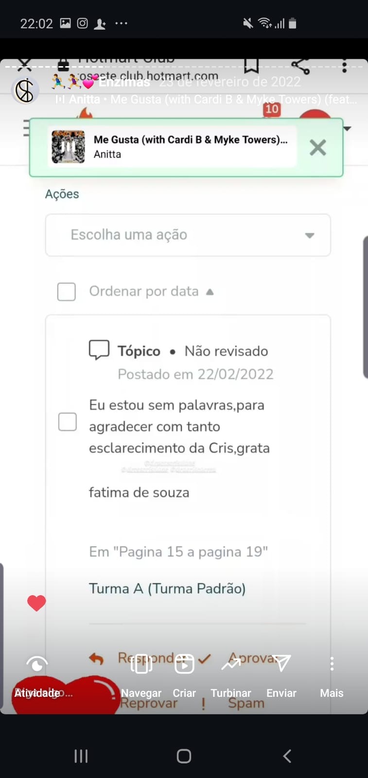368x778 pixels.
Task: Tap the Enviar paper plane icon
Action: click(281, 663)
